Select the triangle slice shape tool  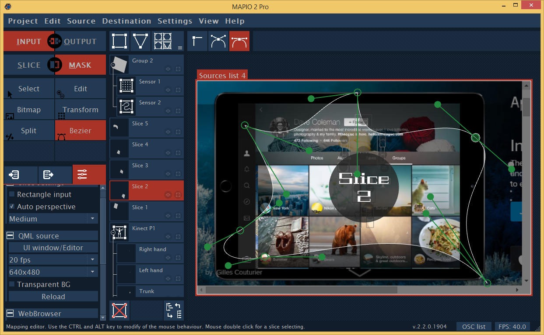tap(140, 41)
